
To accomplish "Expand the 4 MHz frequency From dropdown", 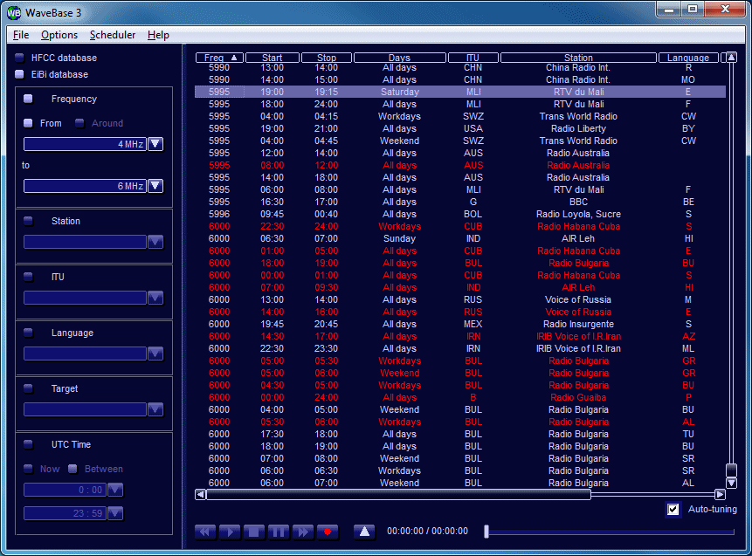I will point(155,144).
